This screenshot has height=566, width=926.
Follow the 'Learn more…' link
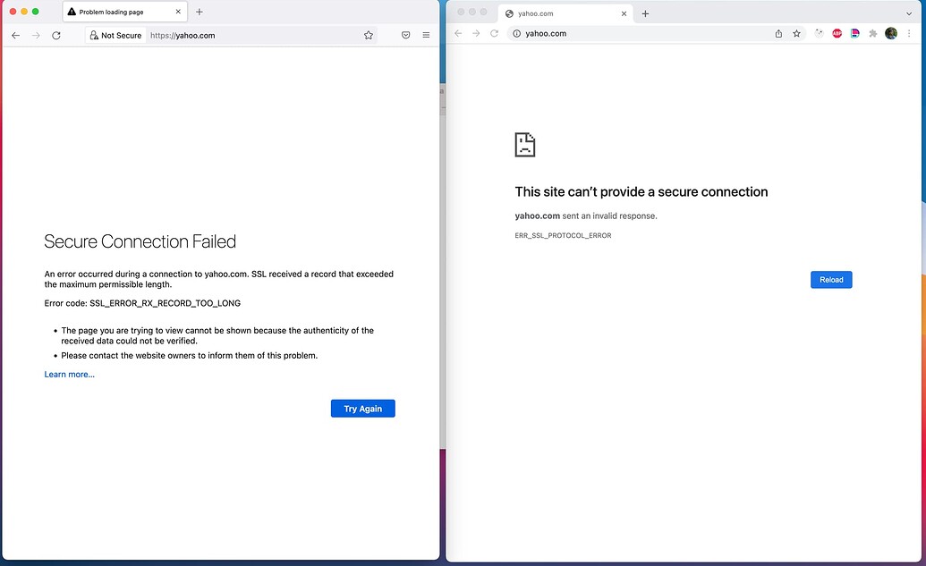(69, 374)
